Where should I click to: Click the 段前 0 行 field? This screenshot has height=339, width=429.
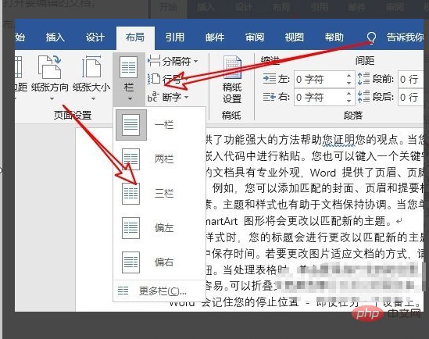click(411, 80)
